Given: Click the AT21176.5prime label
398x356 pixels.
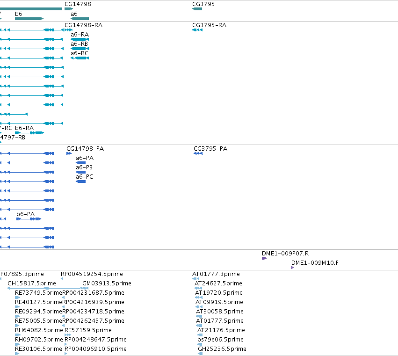Looking at the screenshot, I should click(221, 330).
